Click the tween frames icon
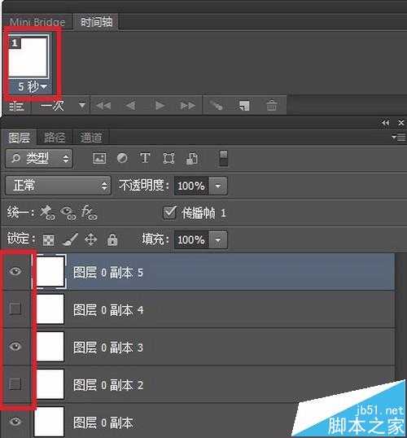This screenshot has height=438, width=407. [x=217, y=106]
